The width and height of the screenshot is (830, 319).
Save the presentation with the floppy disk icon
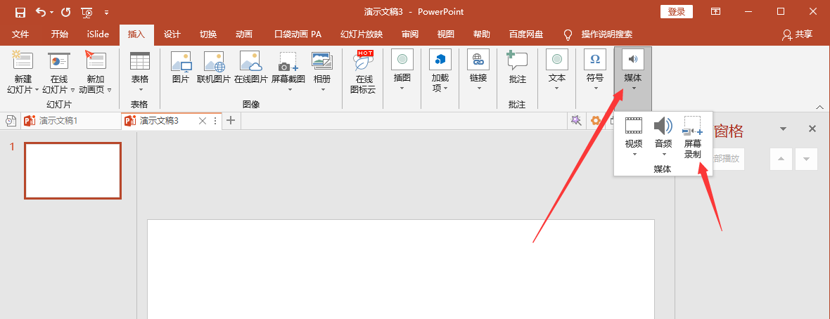20,12
